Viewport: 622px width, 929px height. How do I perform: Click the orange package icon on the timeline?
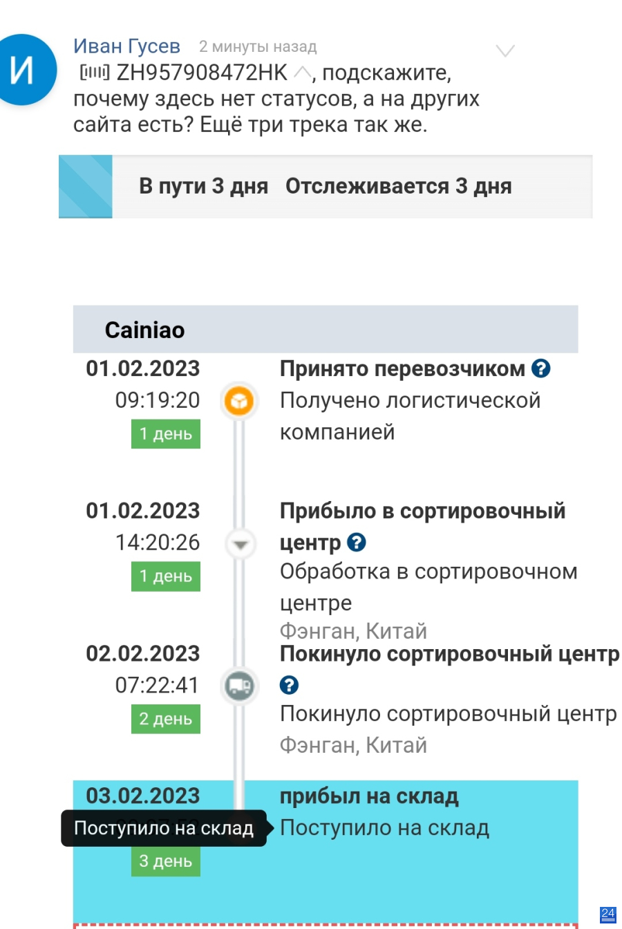(239, 401)
